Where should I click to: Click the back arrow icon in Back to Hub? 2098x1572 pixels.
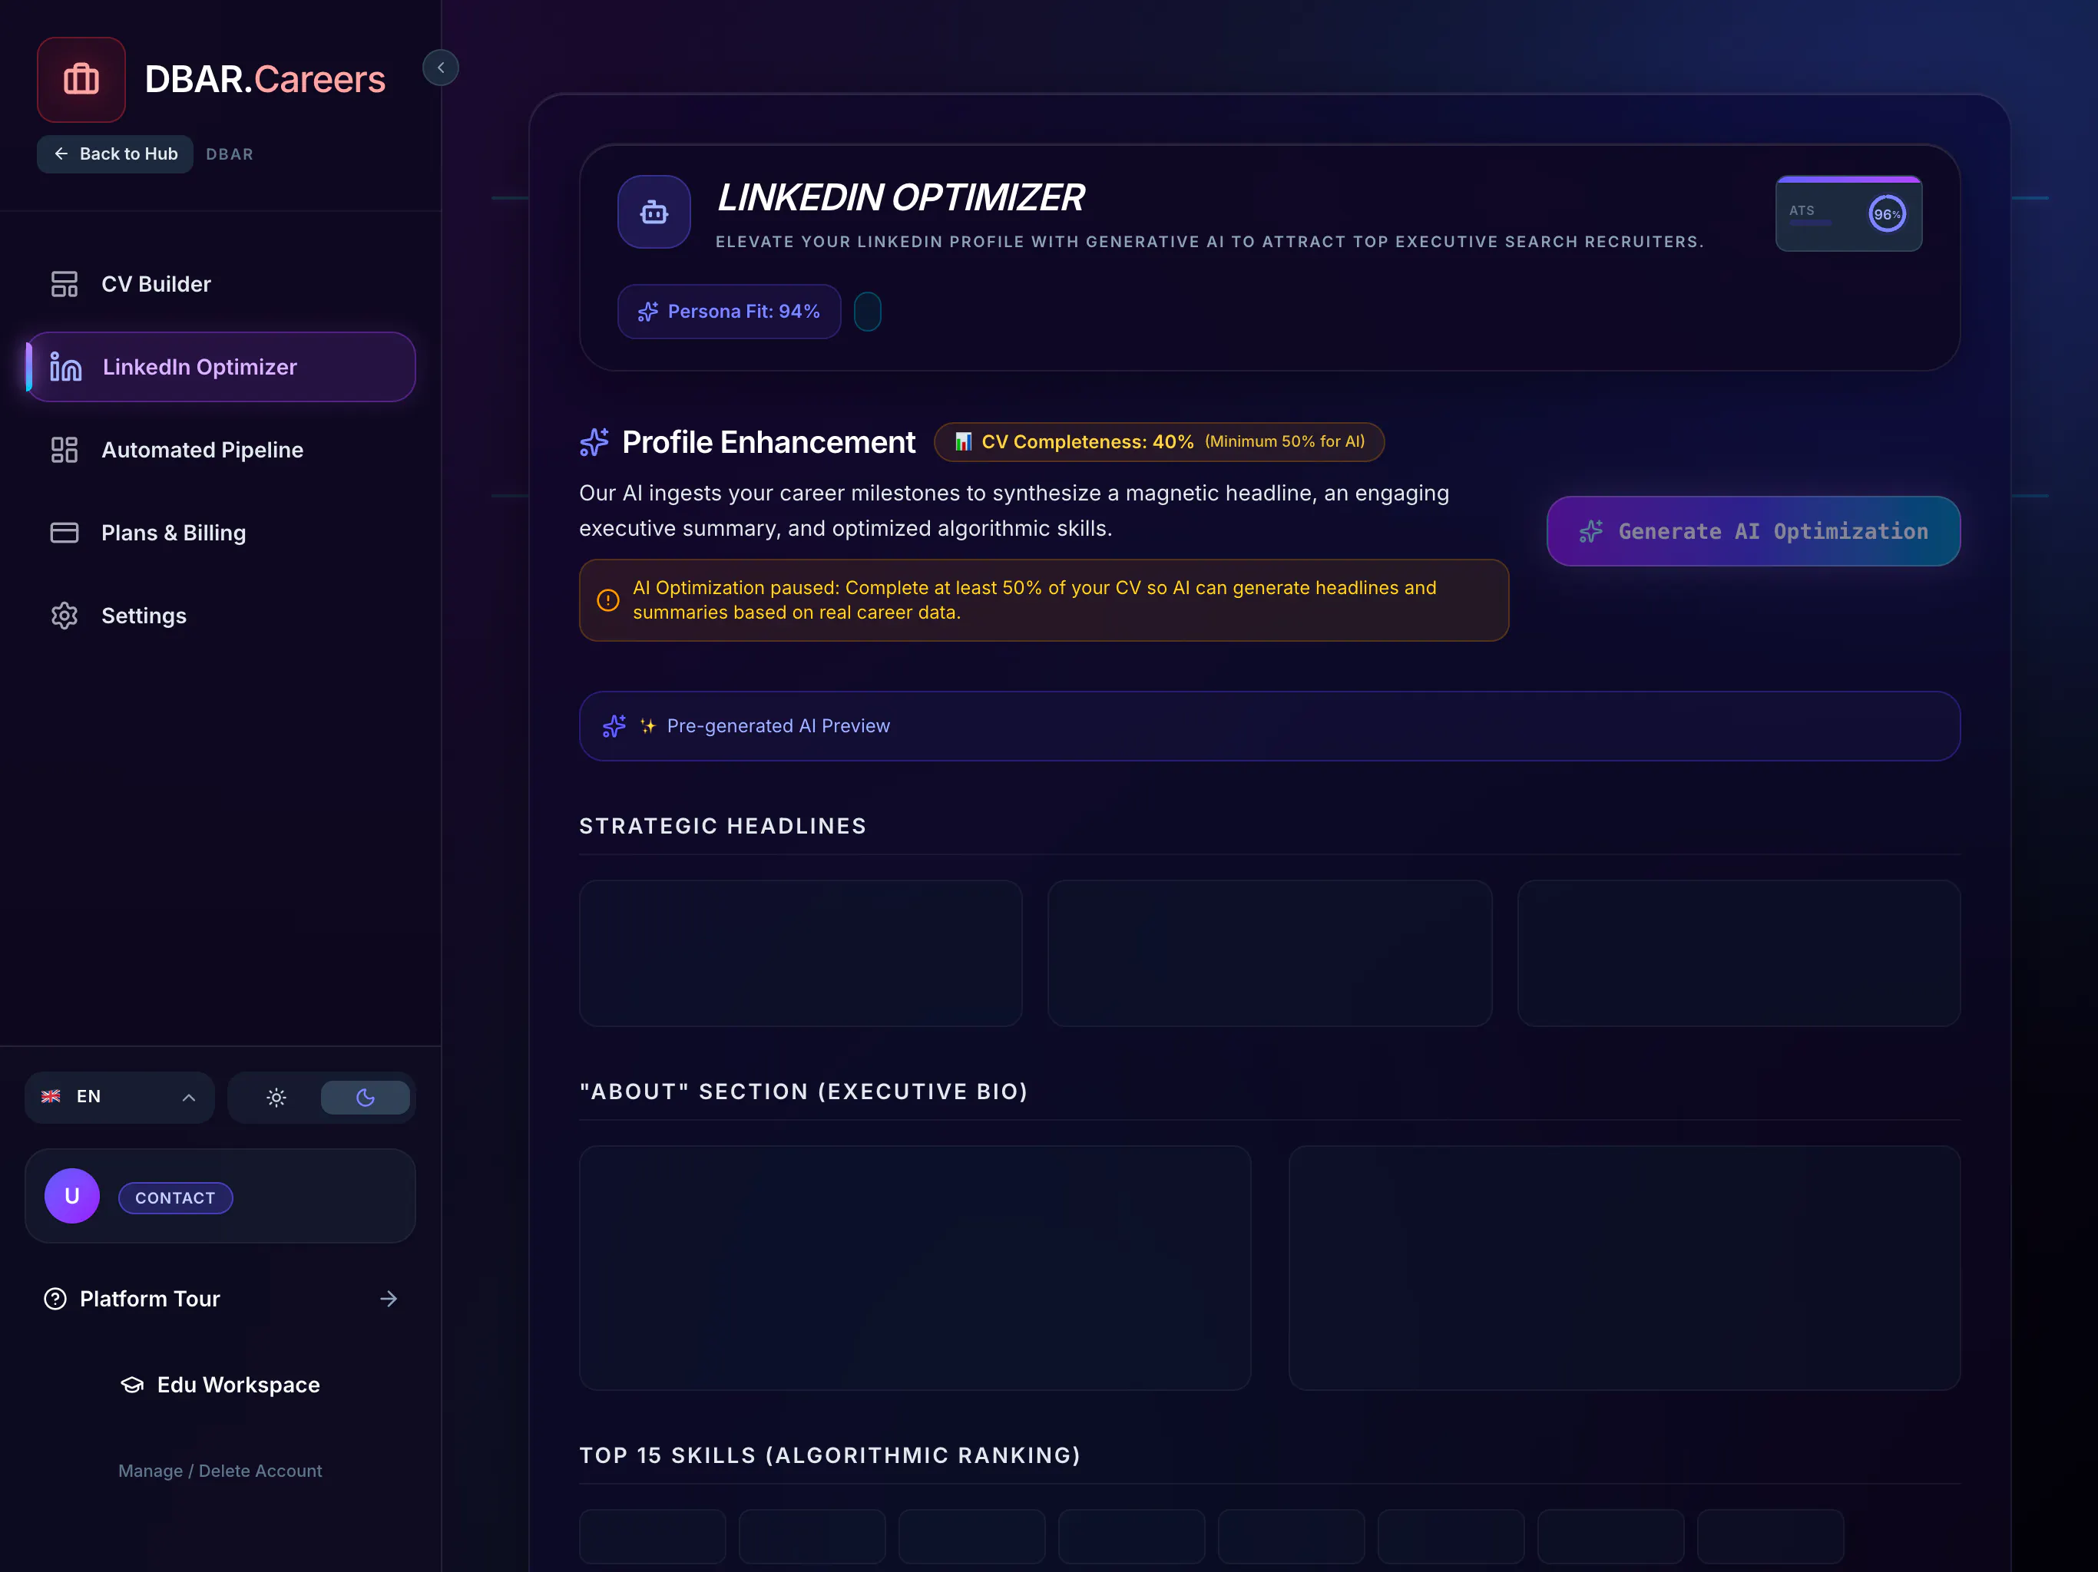coord(61,154)
